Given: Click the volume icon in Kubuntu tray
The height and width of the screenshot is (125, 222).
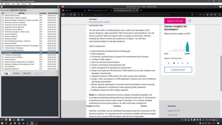Looking at the screenshot, I should click(x=200, y=120).
